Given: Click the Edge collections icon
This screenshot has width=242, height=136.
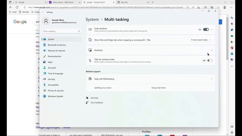Looking at the screenshot, I should 212,7.
